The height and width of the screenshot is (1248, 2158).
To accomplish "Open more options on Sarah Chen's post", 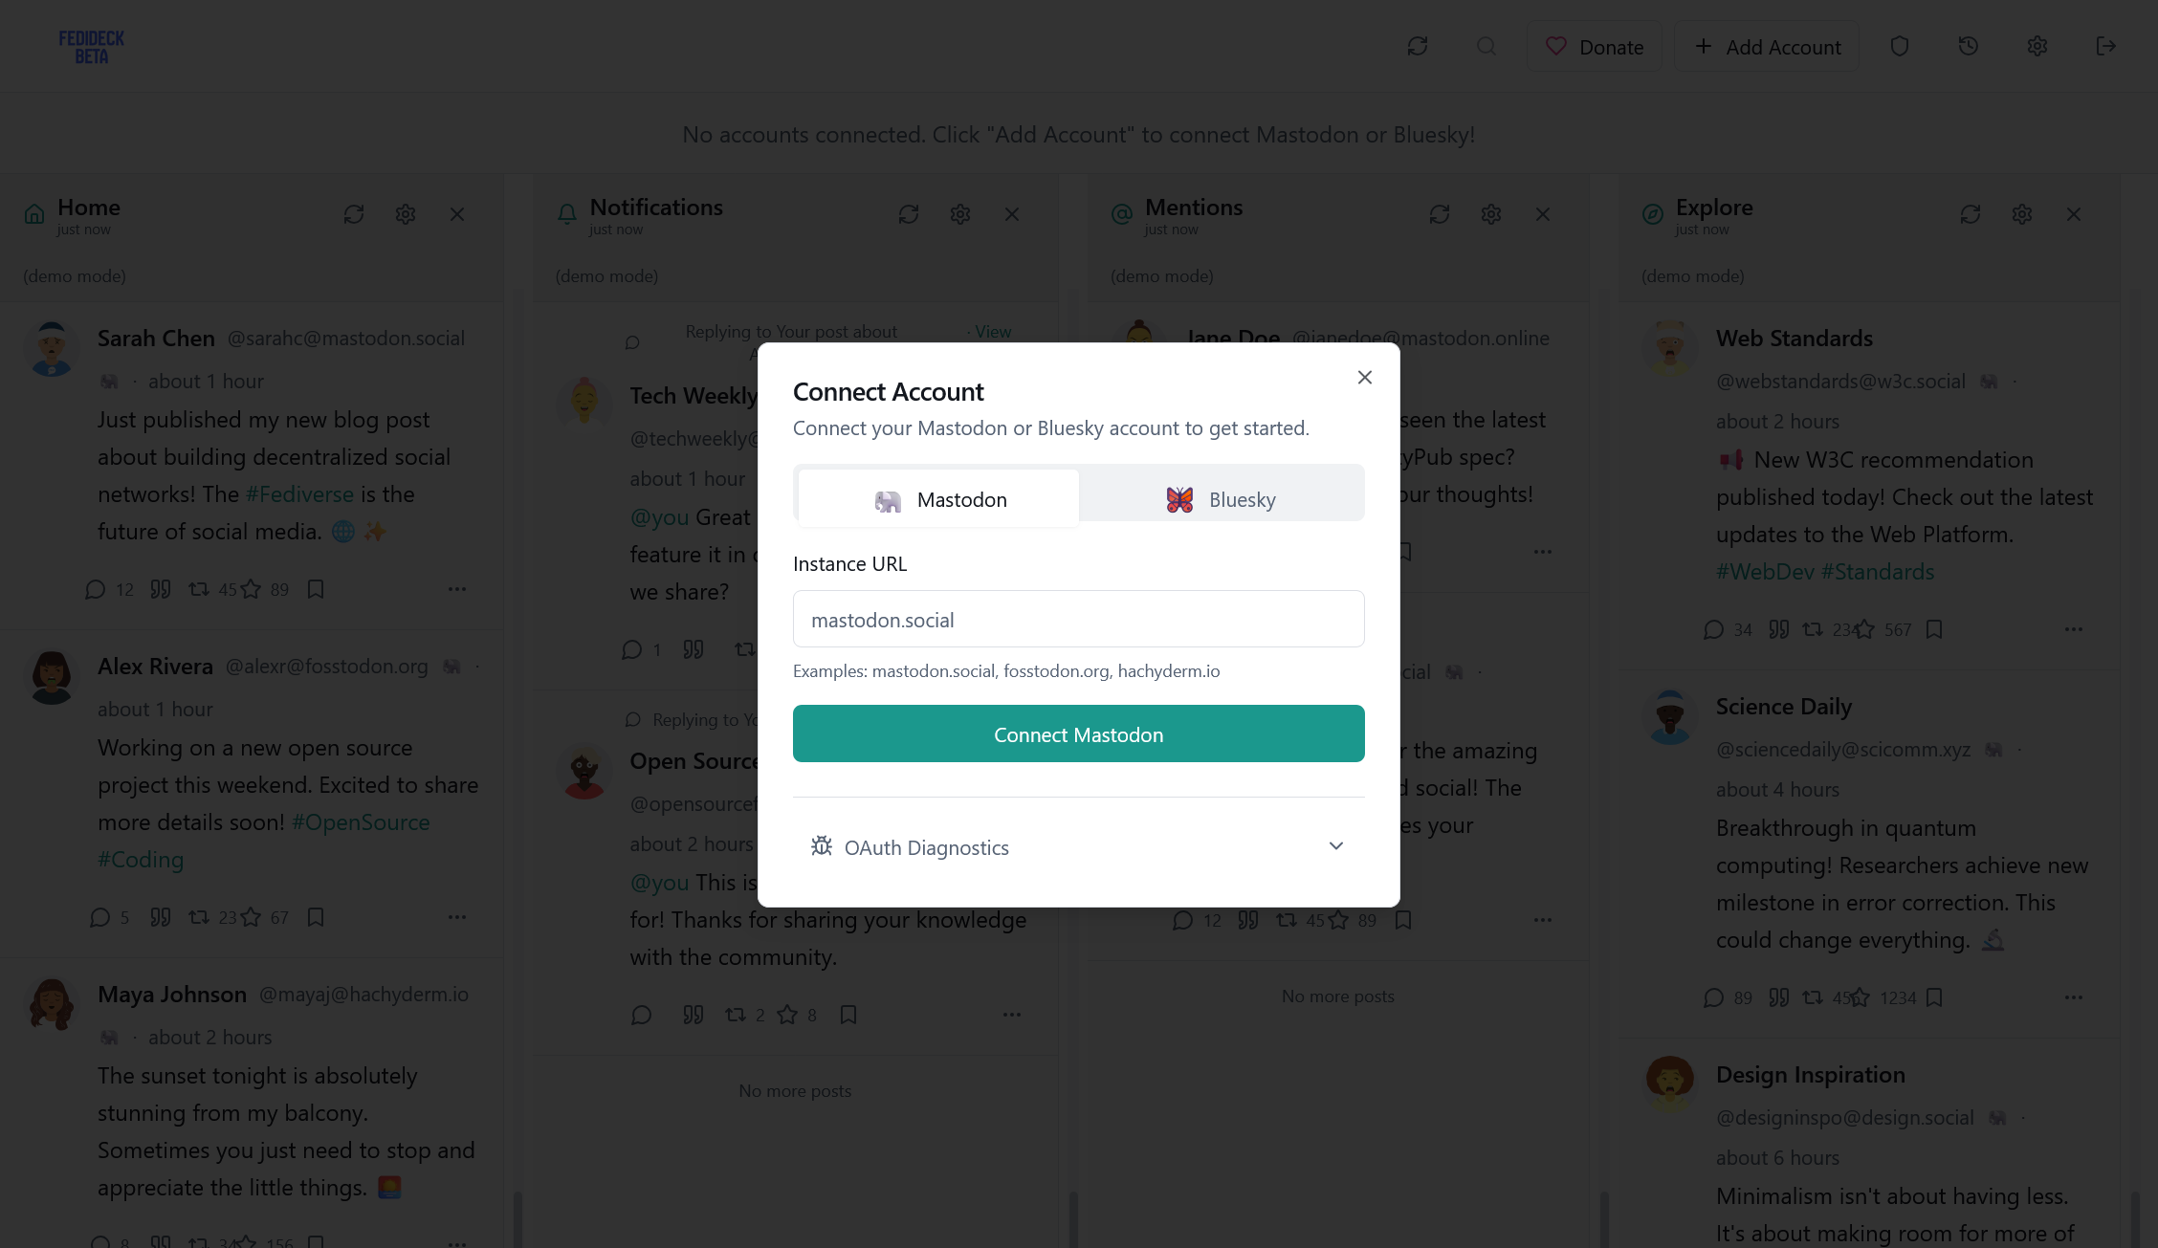I will click(x=457, y=589).
